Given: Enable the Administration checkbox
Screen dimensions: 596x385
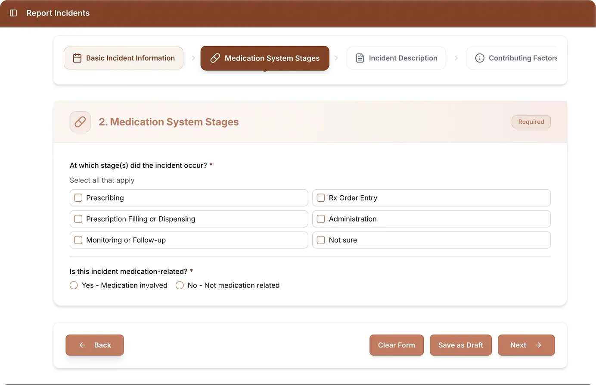Looking at the screenshot, I should point(321,219).
